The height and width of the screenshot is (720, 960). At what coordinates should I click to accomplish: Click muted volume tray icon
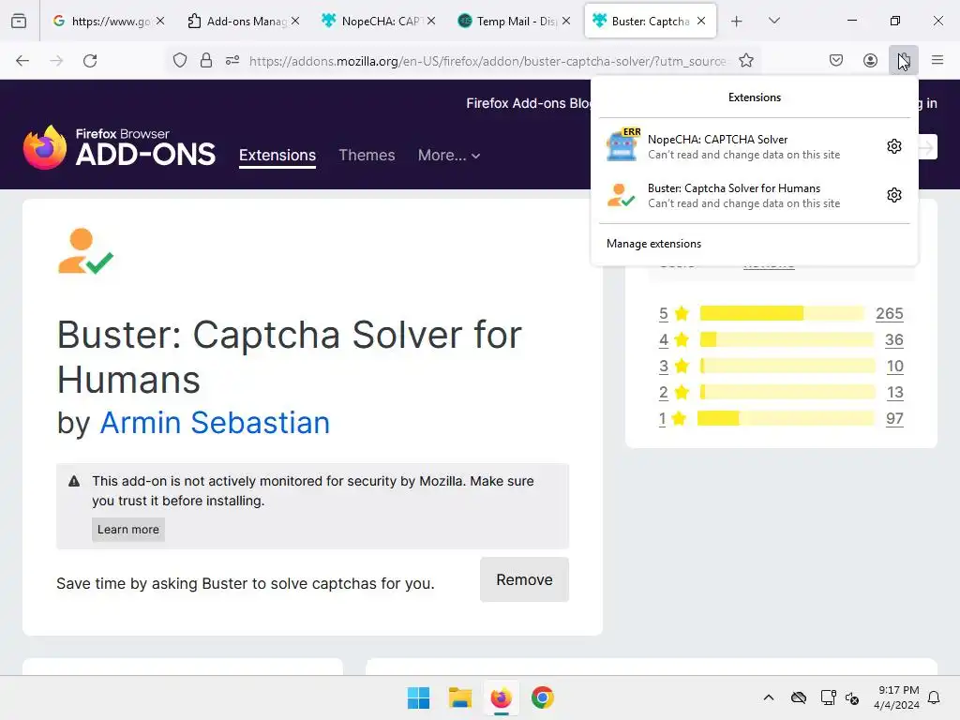point(852,697)
